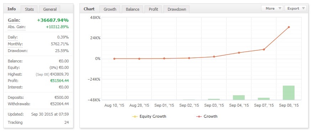Click the Sep 08, '15 x-axis label
This screenshot has width=312, height=132.
289,106
